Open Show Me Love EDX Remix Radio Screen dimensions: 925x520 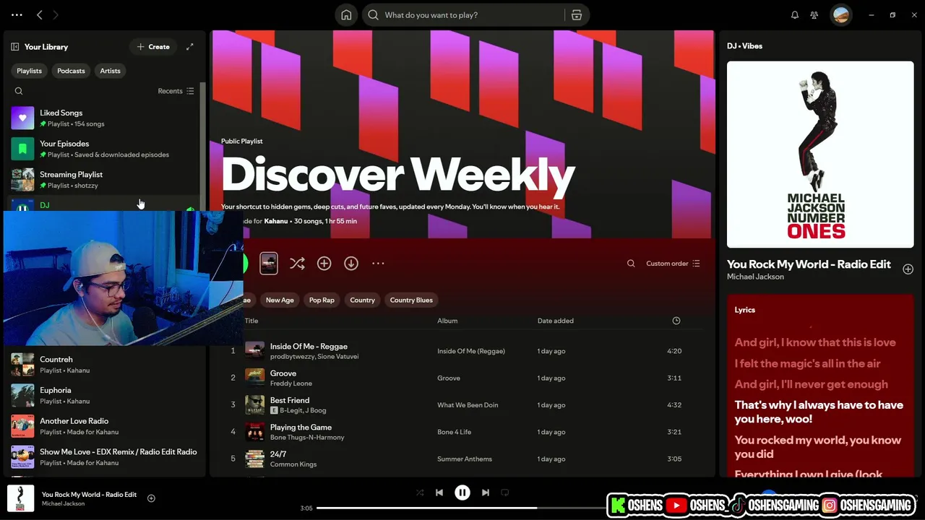point(105,457)
